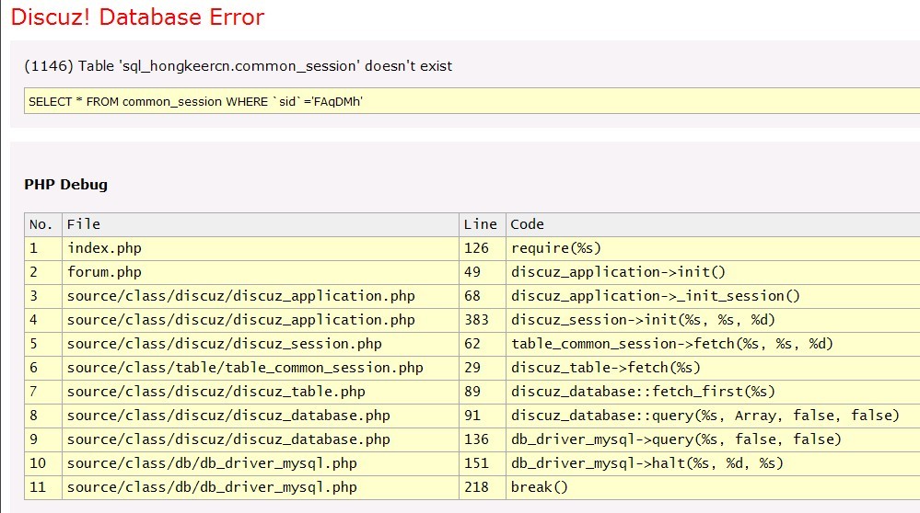
Task: Click db_driver_mysql.php file in row 11
Action: click(x=260, y=487)
